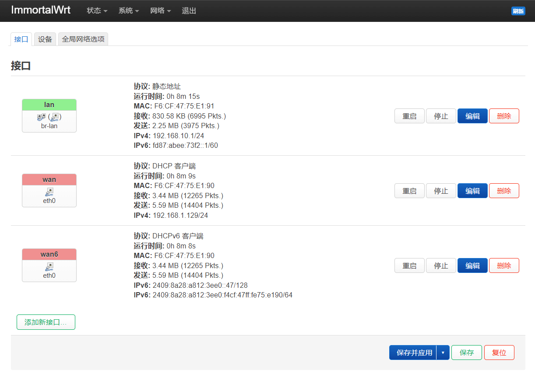The width and height of the screenshot is (535, 377).
Task: Switch to the 设备 tab
Action: pyautogui.click(x=45, y=39)
